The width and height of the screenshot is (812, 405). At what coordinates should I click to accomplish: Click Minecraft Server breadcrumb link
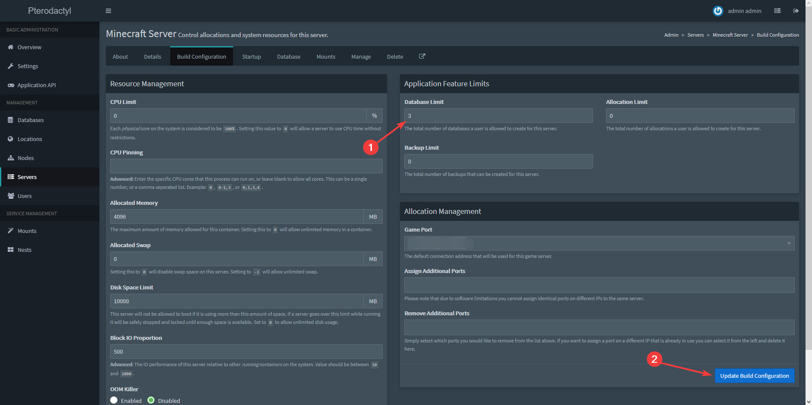click(730, 35)
